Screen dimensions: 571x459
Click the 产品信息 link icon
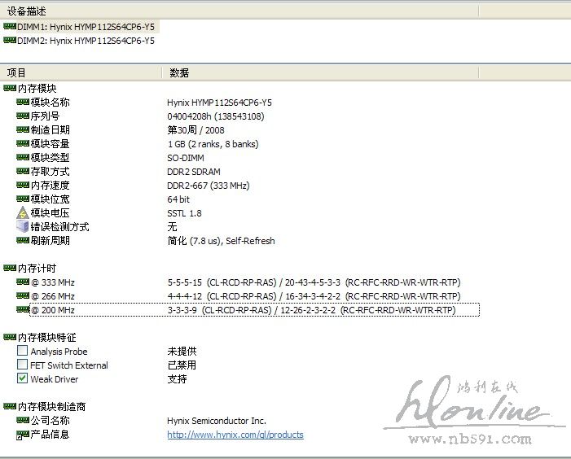[23, 435]
